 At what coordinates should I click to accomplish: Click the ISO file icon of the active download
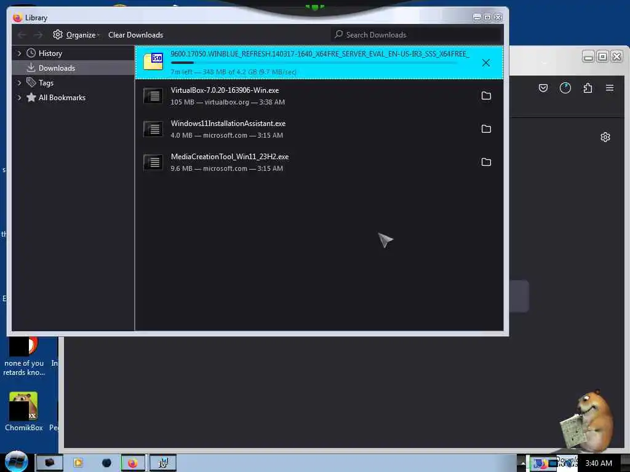click(153, 62)
